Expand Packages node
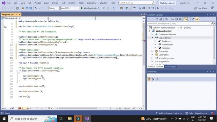 point(155,48)
